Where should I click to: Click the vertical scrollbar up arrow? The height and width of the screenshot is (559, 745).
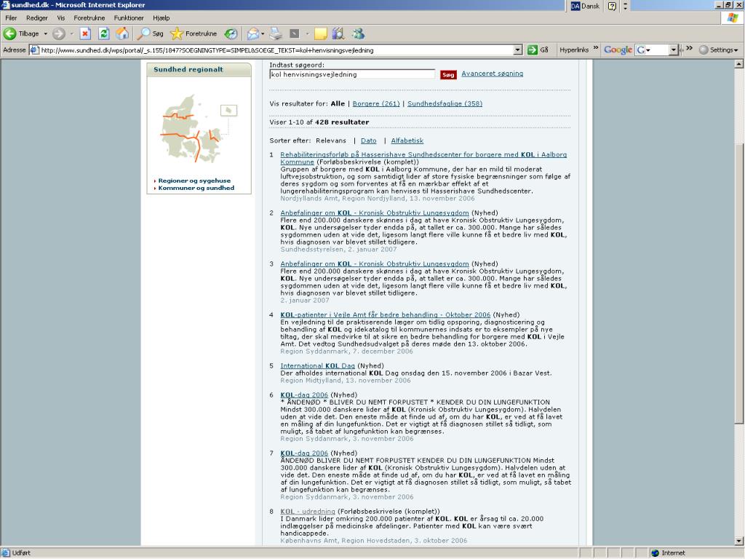739,64
